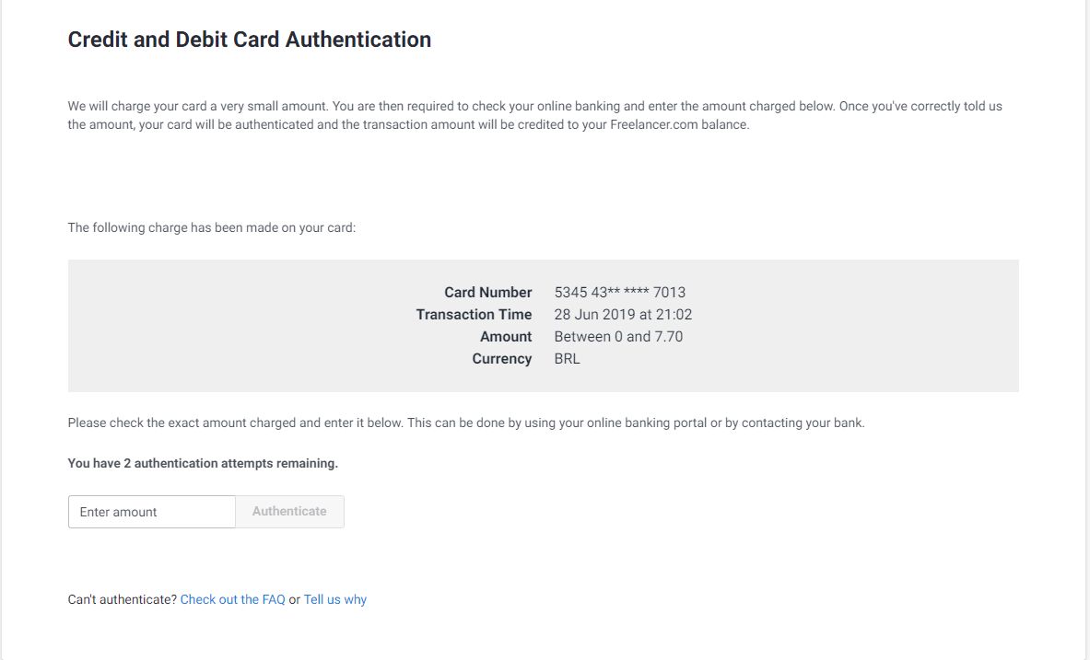The height and width of the screenshot is (660, 1090).
Task: Click the Credit and Debit Card Authentication heading
Action: coord(250,40)
